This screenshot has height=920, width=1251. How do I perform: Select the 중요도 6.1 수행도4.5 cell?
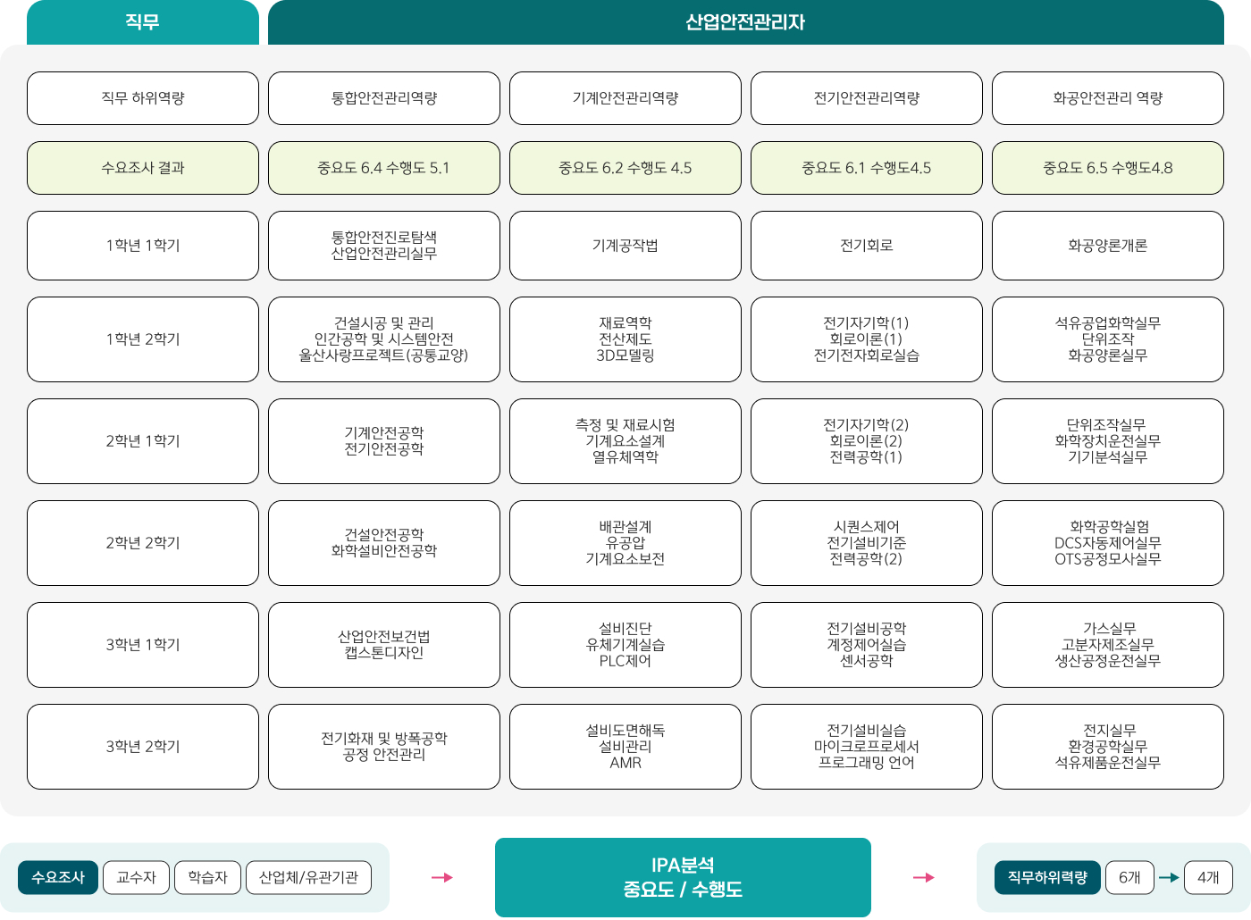click(x=867, y=168)
